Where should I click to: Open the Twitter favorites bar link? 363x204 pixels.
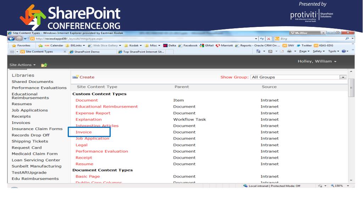tap(304, 45)
